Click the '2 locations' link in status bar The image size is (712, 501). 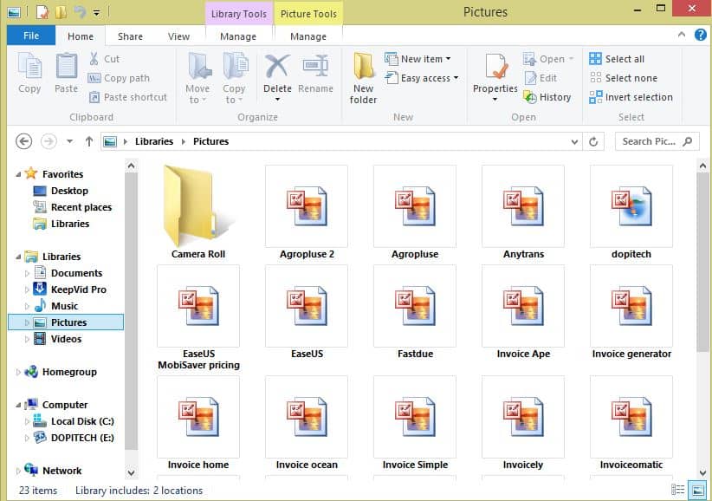click(179, 490)
